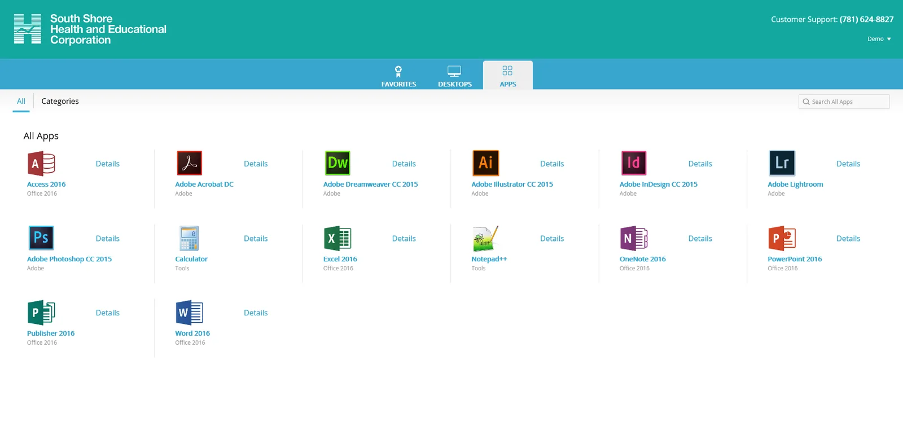Open Details for Adobe InDesign CC 2015
This screenshot has width=903, height=426.
click(700, 164)
